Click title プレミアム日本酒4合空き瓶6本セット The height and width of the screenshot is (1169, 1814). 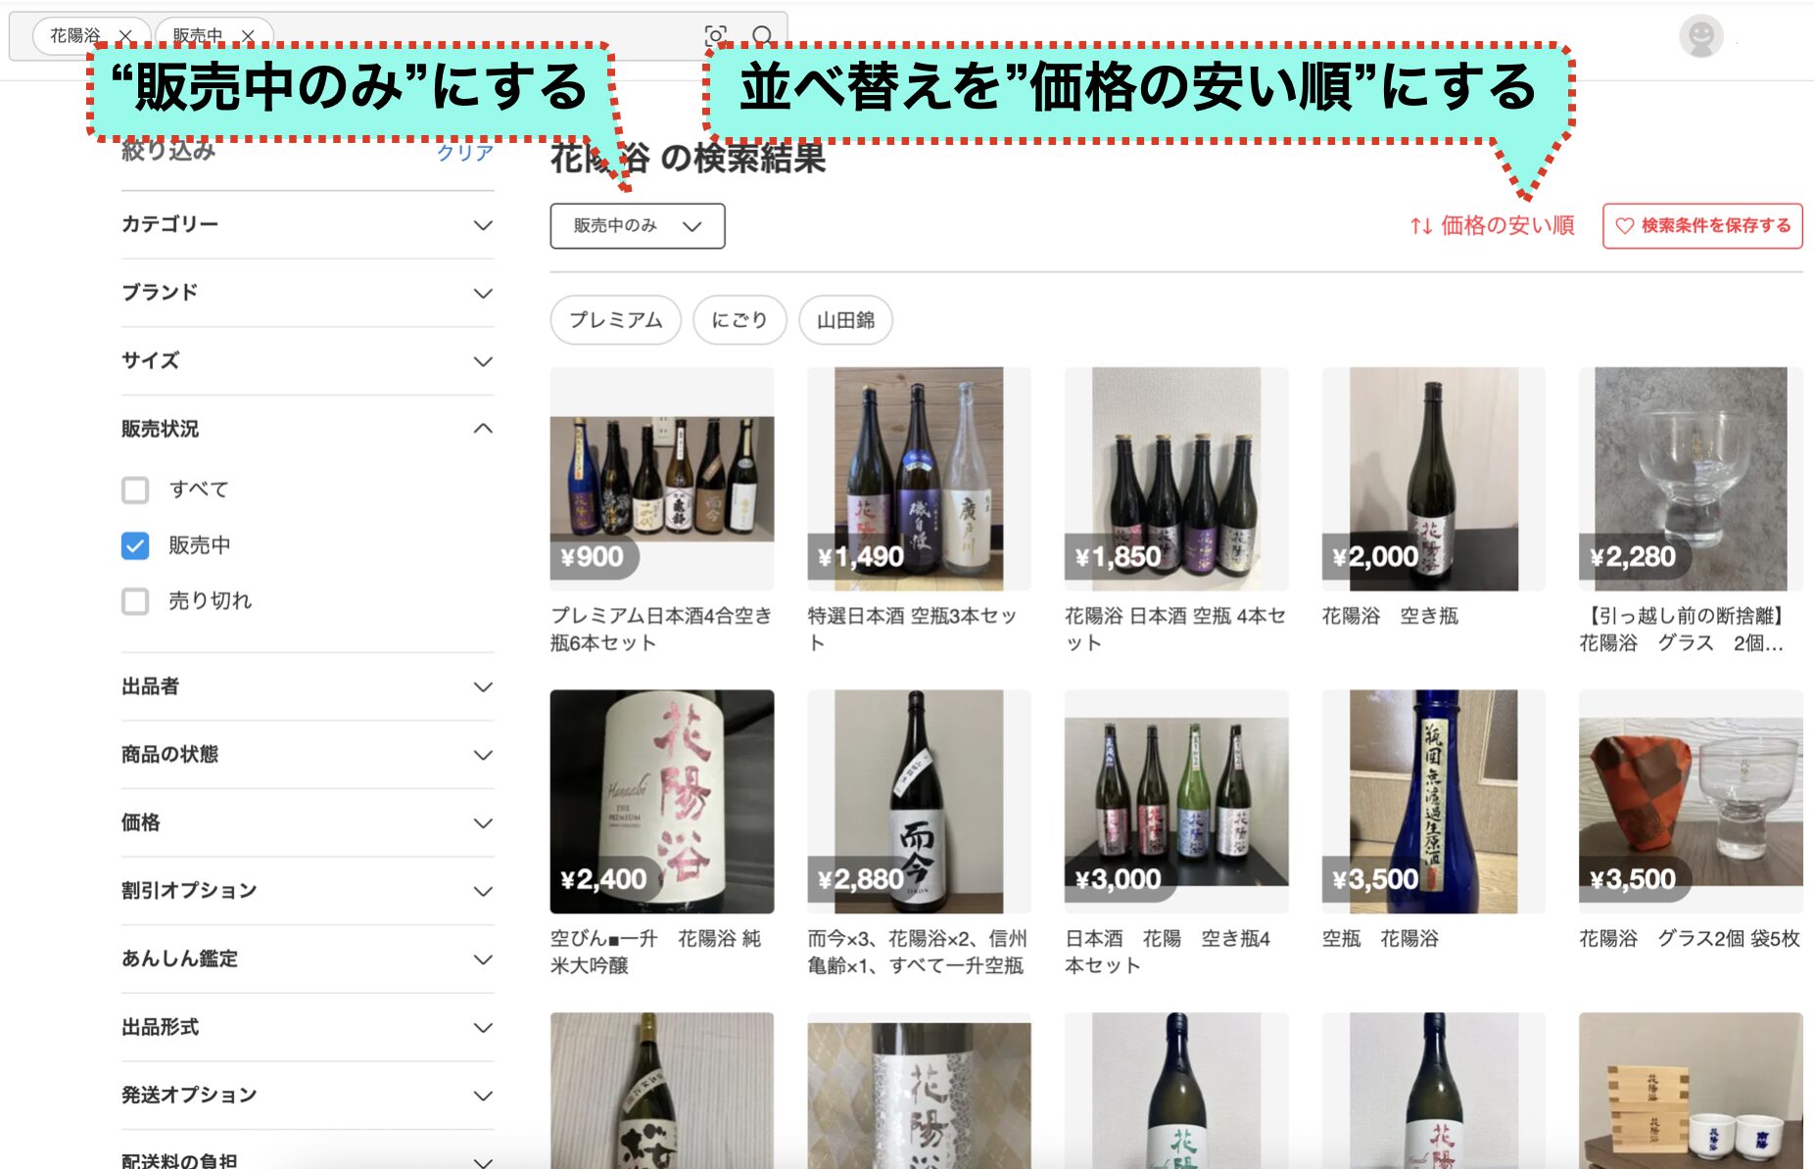pyautogui.click(x=661, y=630)
